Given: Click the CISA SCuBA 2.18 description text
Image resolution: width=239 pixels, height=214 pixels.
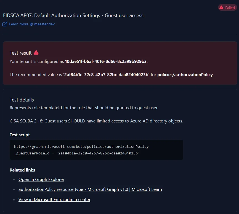Looking at the screenshot, I should [96, 121].
